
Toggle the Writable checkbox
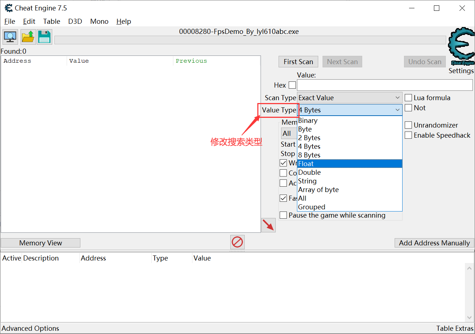tap(284, 163)
